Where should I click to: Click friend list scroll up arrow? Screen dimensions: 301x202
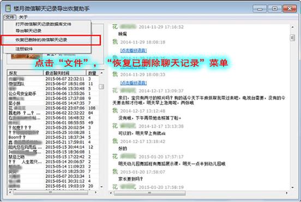(101, 73)
